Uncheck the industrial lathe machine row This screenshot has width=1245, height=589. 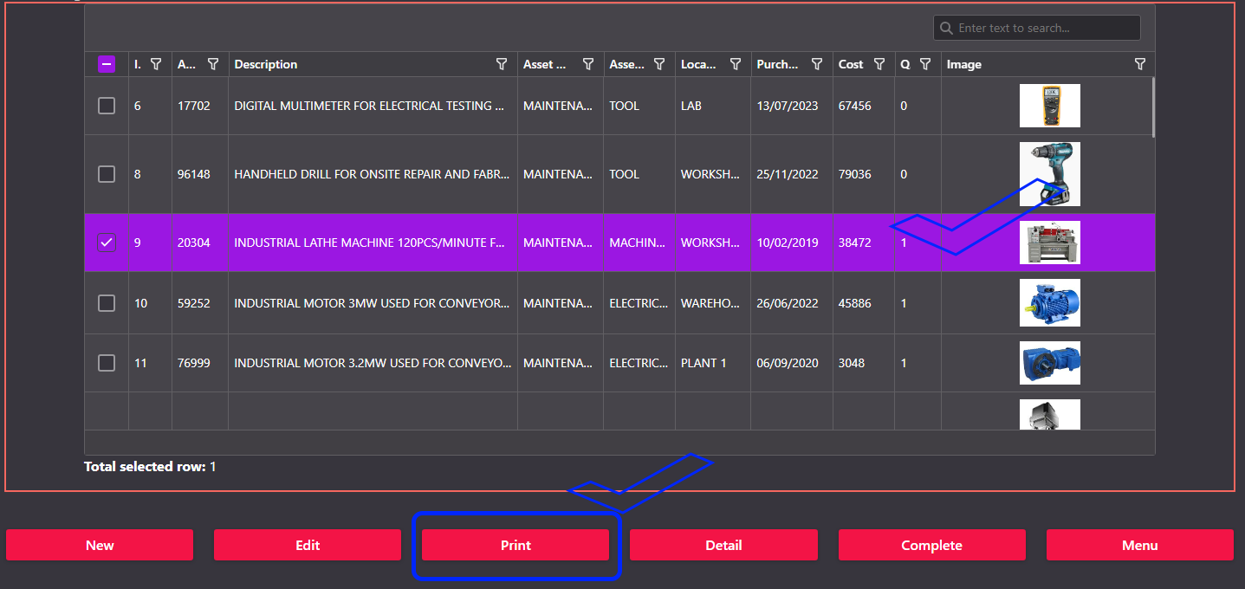[x=106, y=243]
